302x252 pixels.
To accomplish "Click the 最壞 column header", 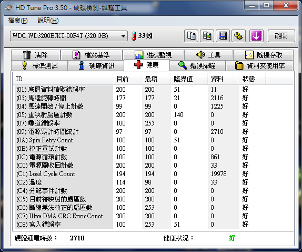I will pos(156,79).
